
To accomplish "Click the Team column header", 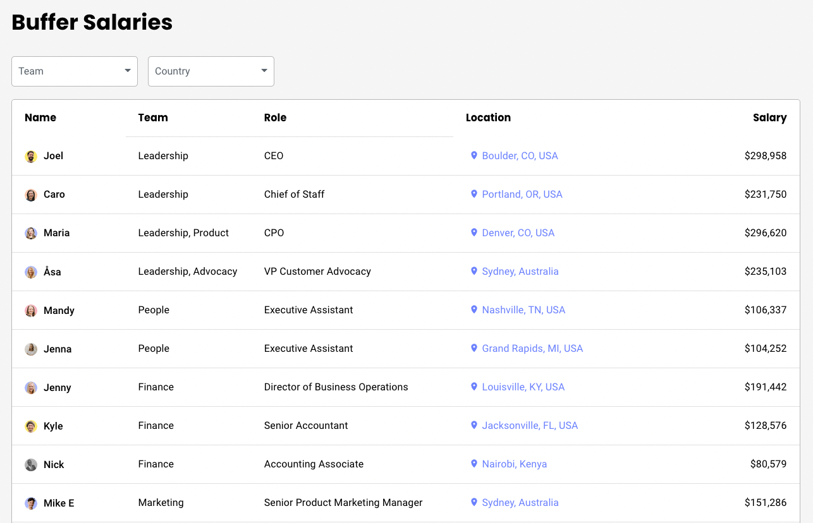I will (x=153, y=117).
